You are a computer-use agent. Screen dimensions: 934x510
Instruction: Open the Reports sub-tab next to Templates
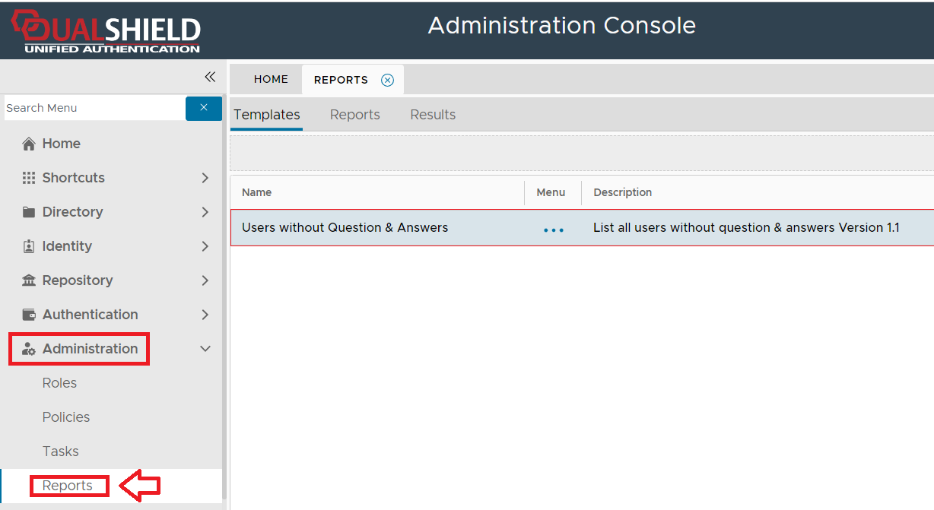[354, 115]
